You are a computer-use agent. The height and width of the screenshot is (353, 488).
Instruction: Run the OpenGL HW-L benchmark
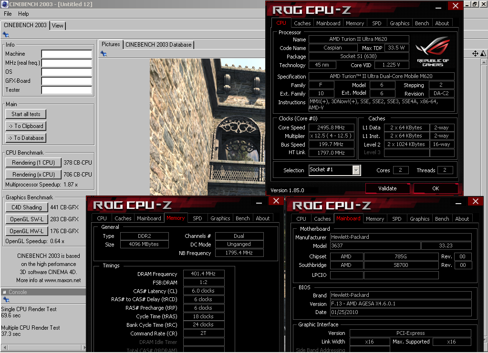[26, 231]
